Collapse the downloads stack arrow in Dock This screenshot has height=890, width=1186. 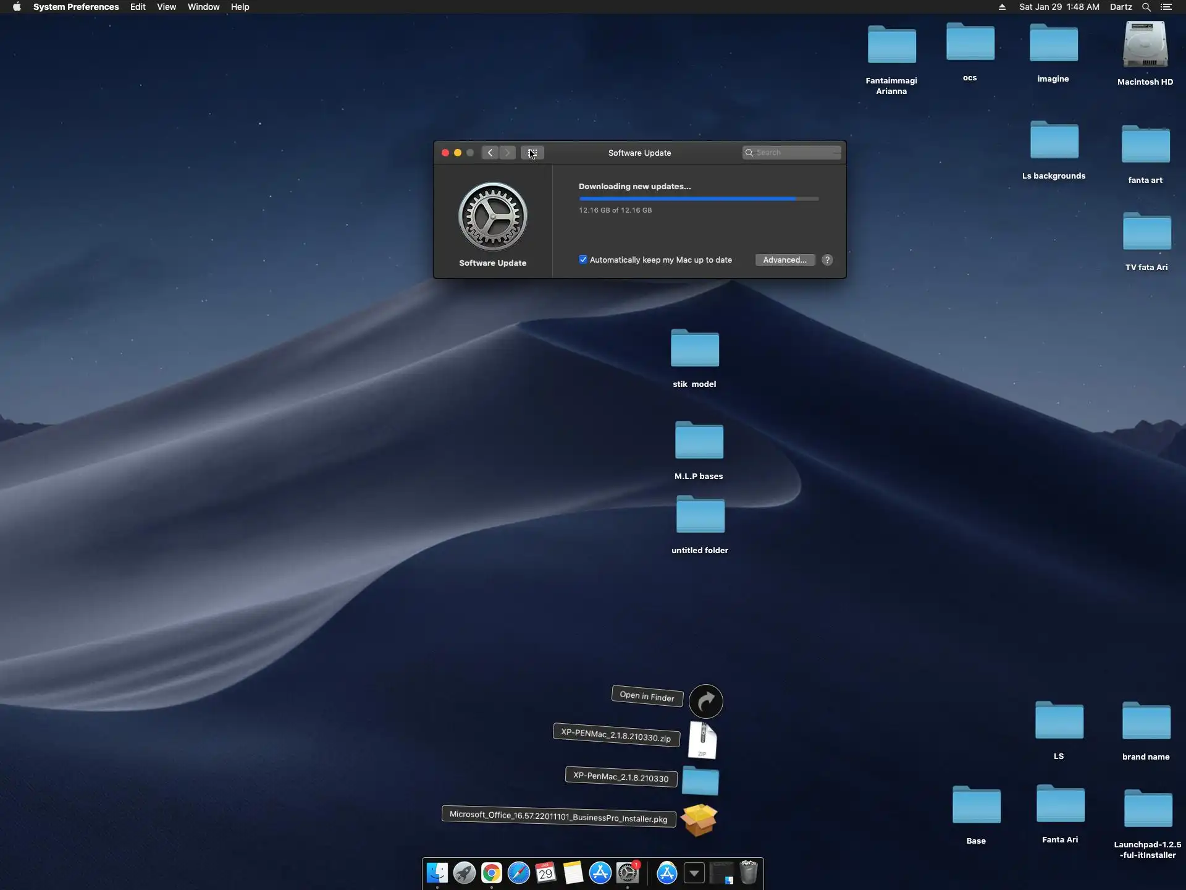click(x=694, y=873)
